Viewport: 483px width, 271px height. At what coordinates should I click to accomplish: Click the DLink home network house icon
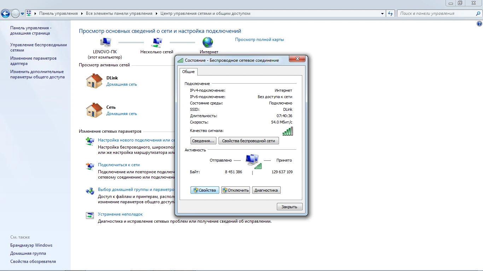93,80
